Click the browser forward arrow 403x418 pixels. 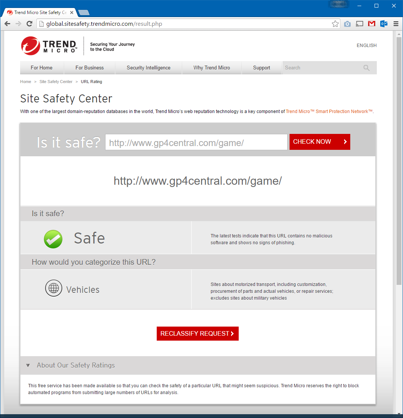tap(18, 24)
